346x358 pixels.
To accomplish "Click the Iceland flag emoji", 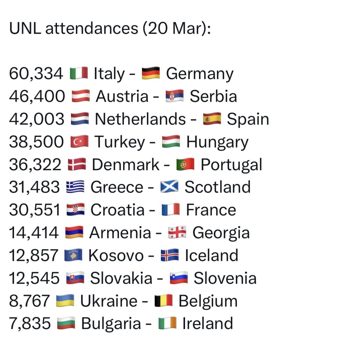I will (170, 256).
